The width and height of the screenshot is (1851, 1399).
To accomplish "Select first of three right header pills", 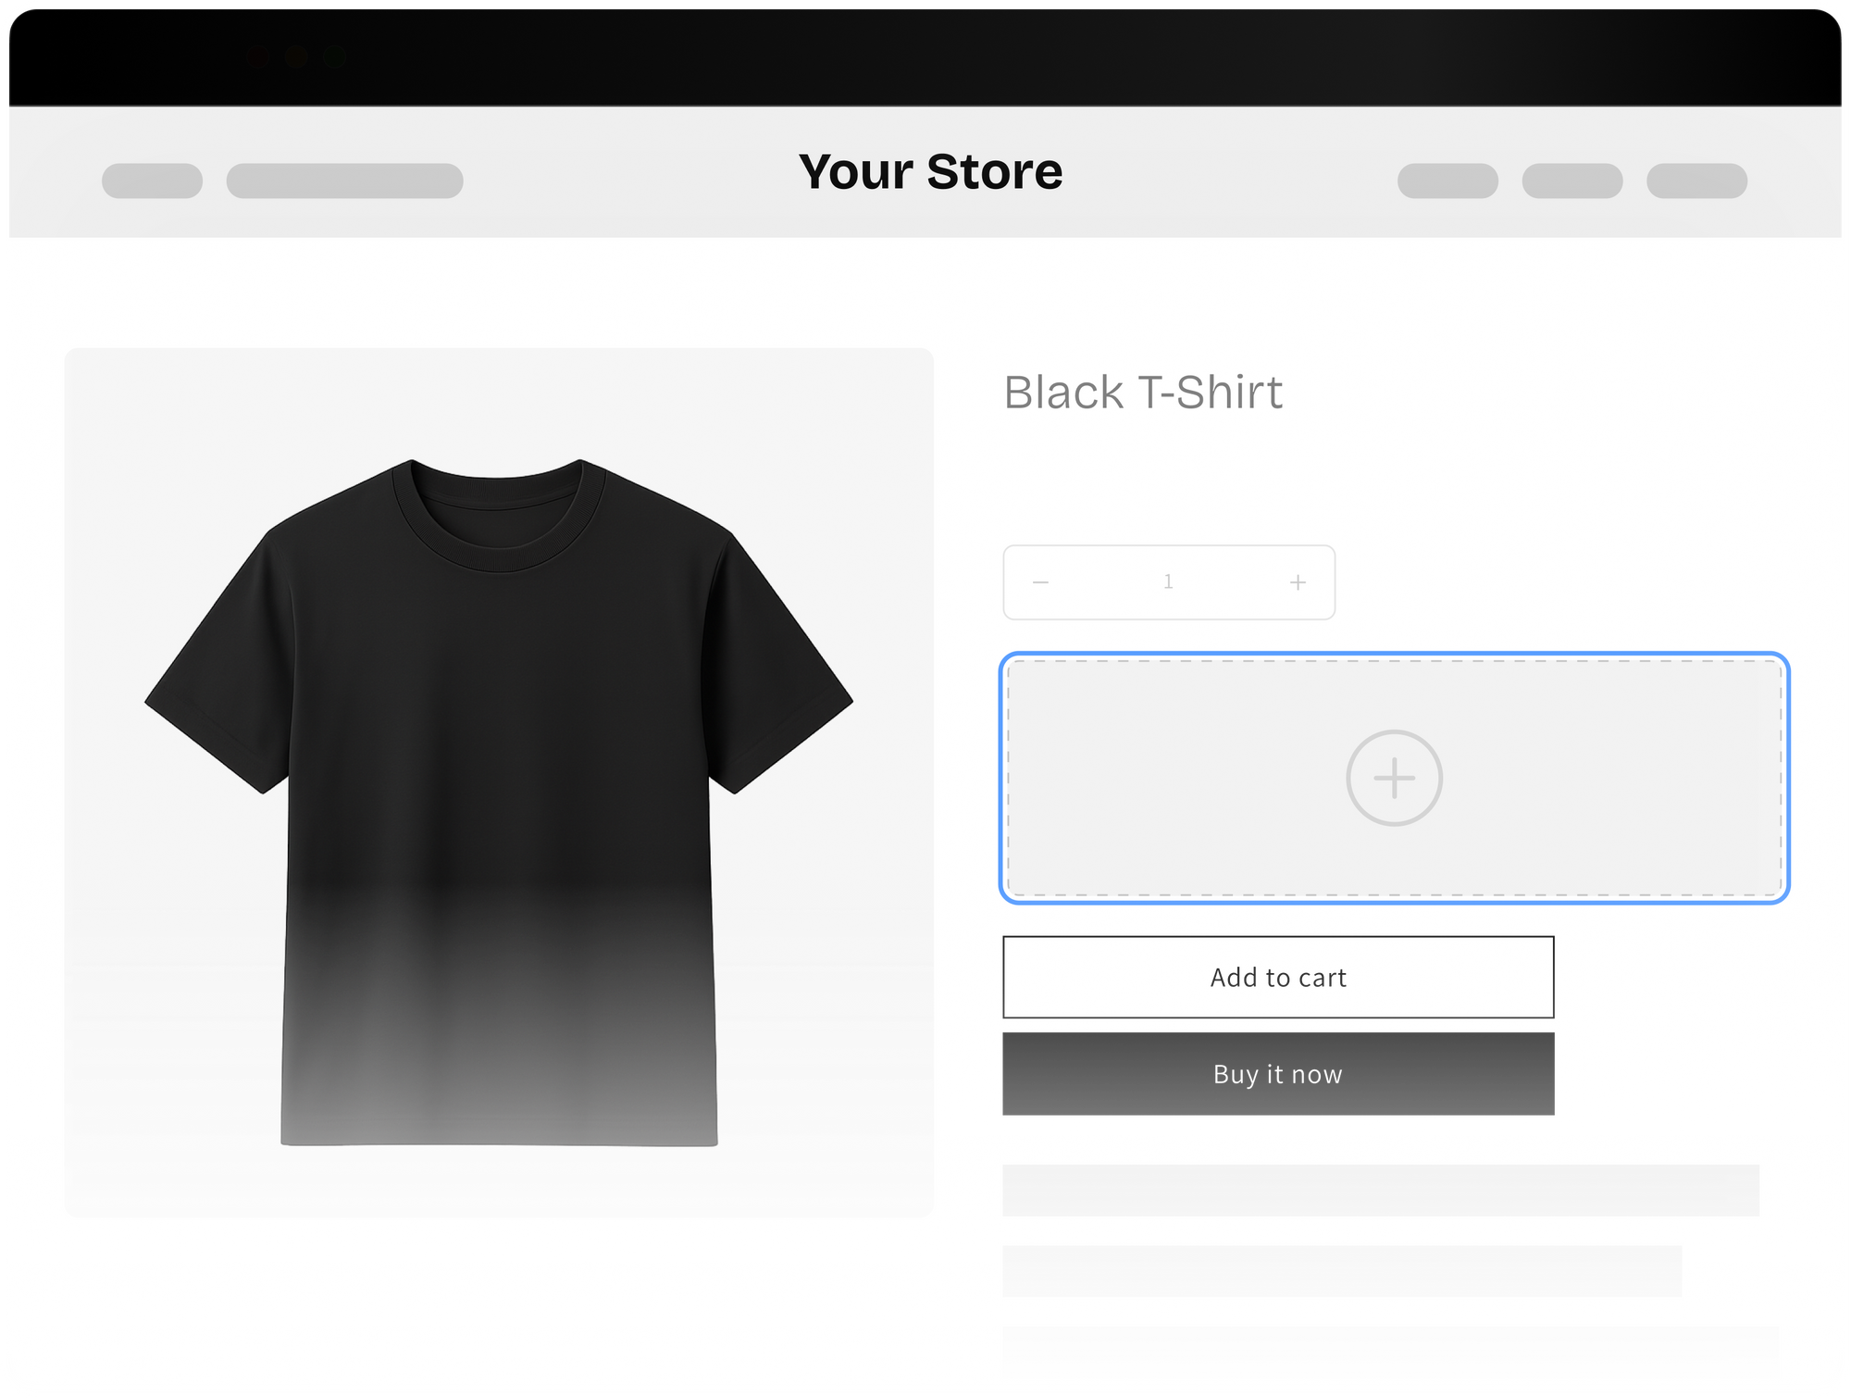I will pyautogui.click(x=1447, y=181).
